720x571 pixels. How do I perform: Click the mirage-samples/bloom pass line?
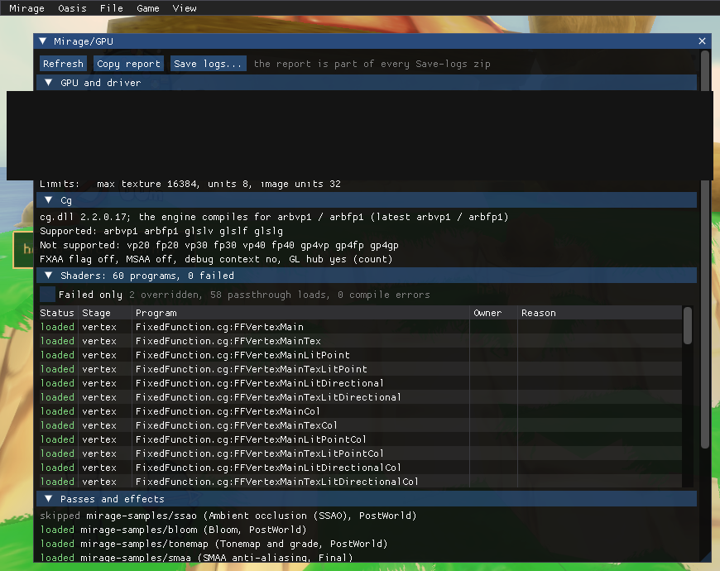(x=173, y=530)
